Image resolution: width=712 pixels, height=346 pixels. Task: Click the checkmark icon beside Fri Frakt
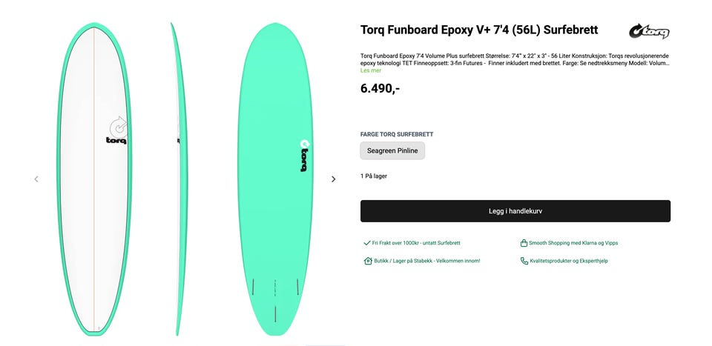click(x=367, y=242)
